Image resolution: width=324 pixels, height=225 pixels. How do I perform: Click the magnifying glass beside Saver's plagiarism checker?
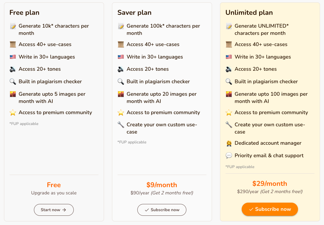(x=121, y=81)
